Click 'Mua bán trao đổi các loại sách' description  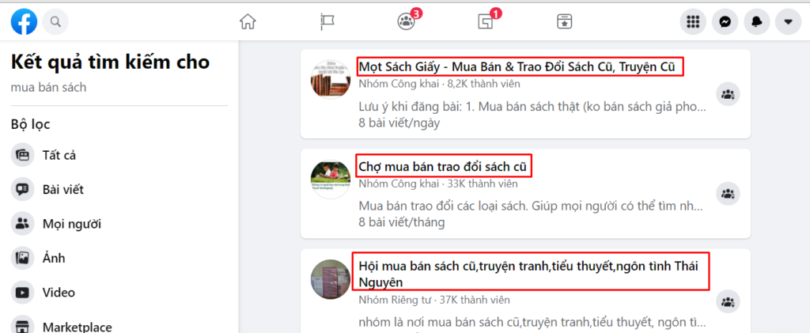[x=531, y=207]
